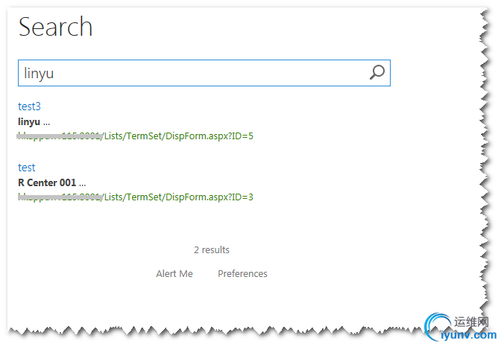Click the Search page heading
This screenshot has height=347, width=501.
pos(56,27)
